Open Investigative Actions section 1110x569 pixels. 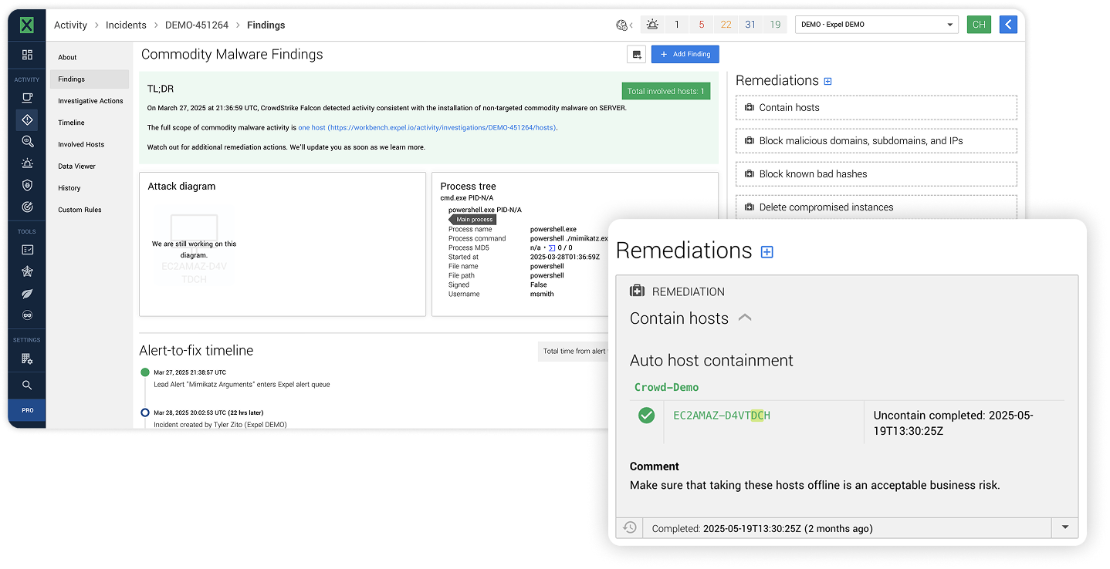pyautogui.click(x=89, y=101)
